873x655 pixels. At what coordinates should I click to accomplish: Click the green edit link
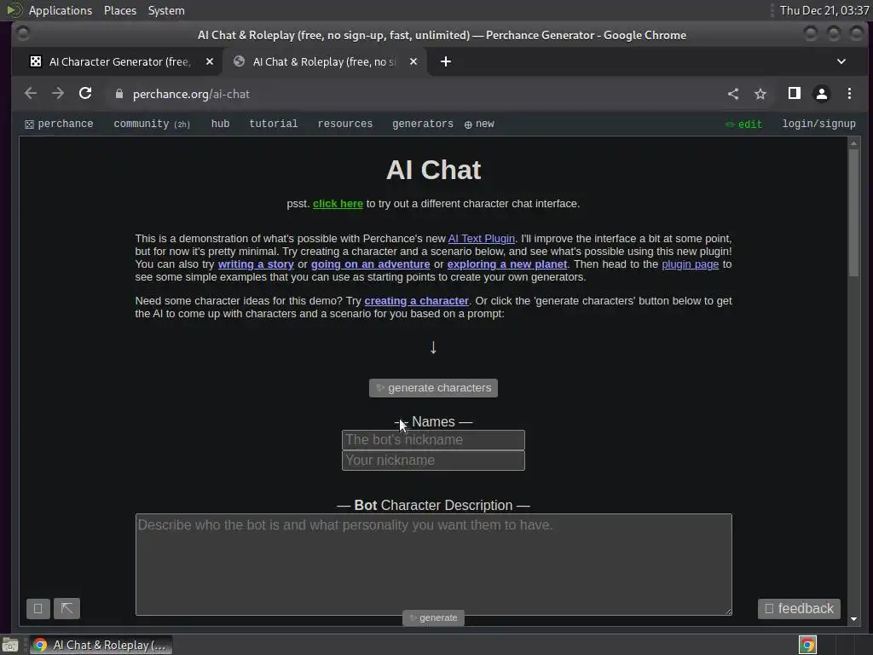(x=743, y=125)
